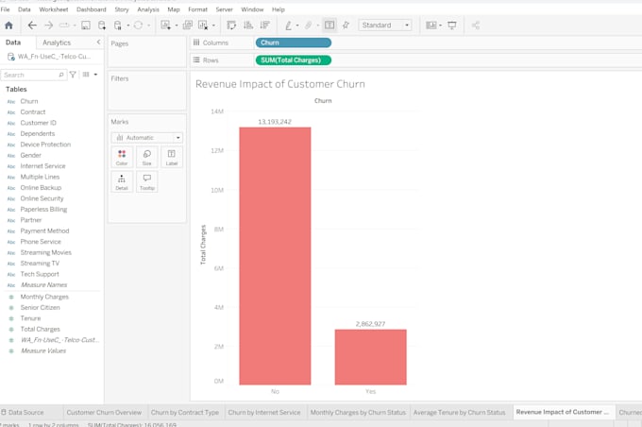642x427 pixels.
Task: Open the Size marks card button
Action: 147,158
